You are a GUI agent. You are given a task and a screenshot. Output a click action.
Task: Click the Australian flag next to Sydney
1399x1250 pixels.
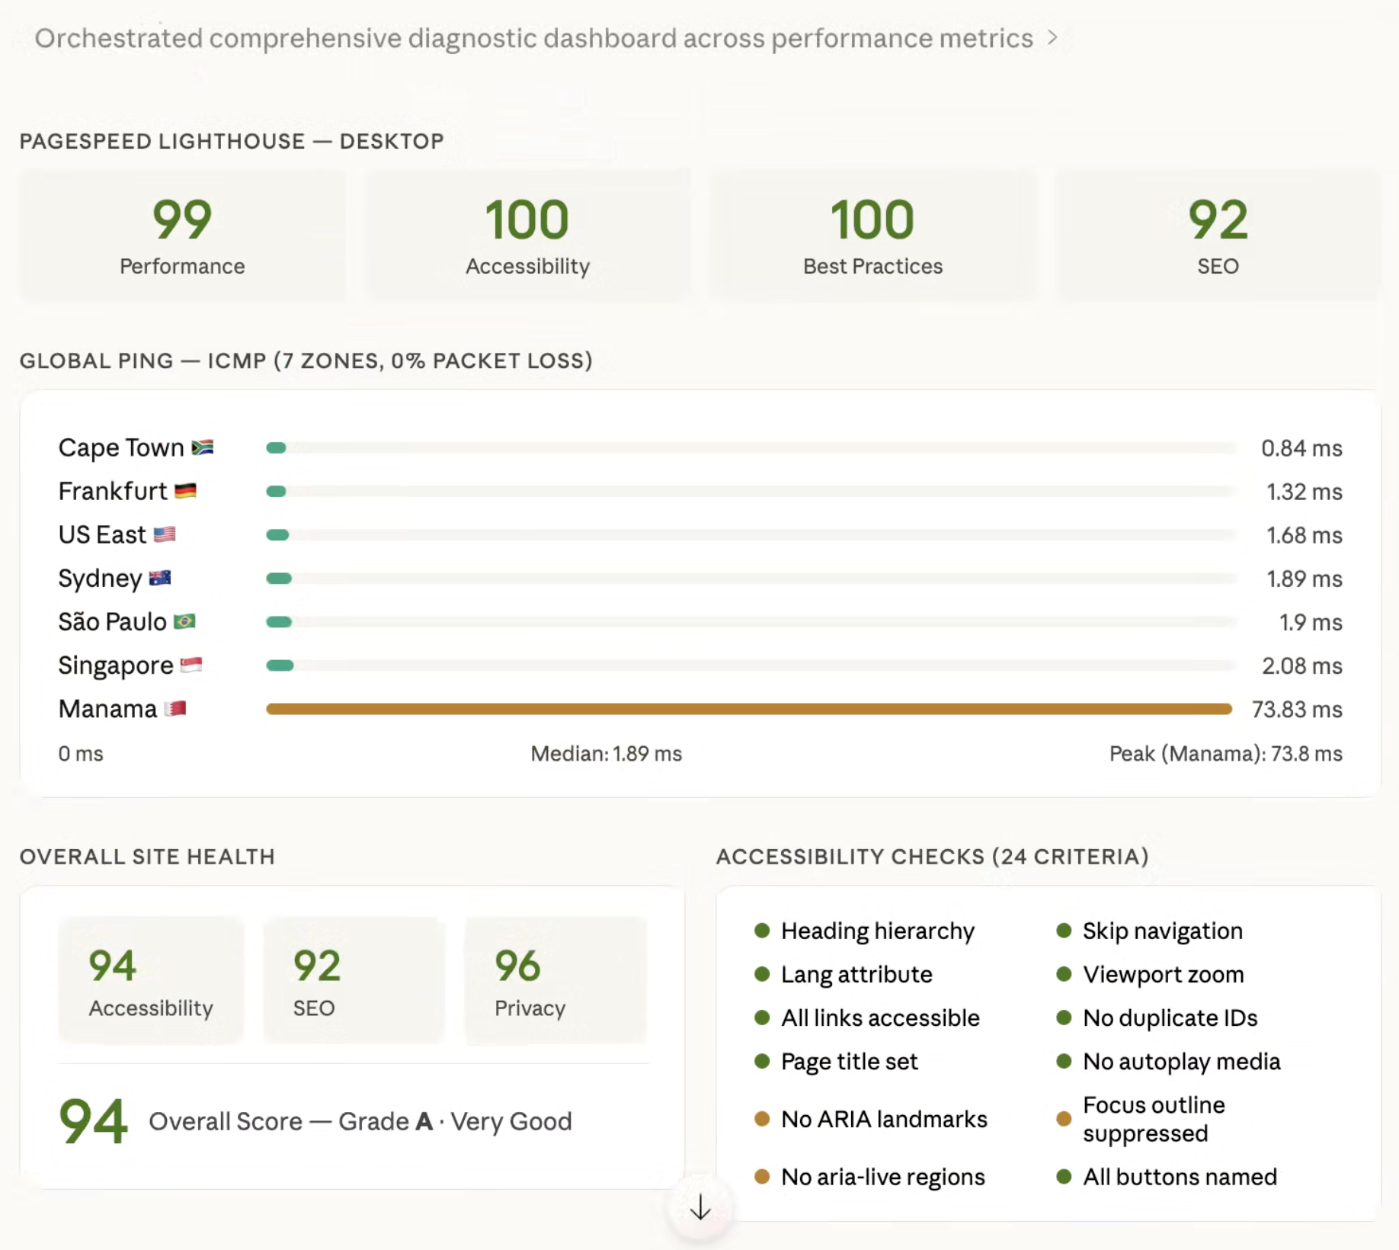[160, 578]
